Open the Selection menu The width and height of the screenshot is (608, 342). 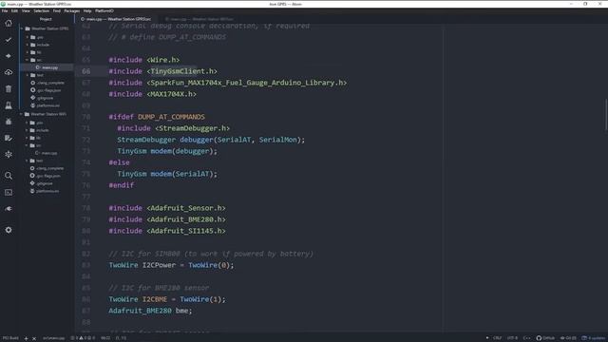click(x=41, y=10)
